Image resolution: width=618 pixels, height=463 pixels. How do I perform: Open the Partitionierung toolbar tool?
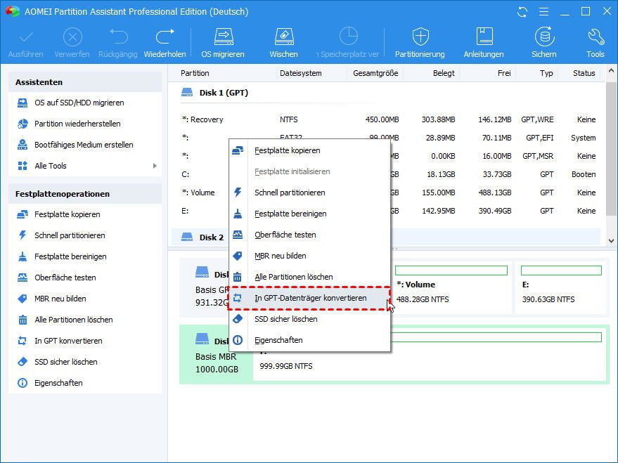[x=420, y=43]
